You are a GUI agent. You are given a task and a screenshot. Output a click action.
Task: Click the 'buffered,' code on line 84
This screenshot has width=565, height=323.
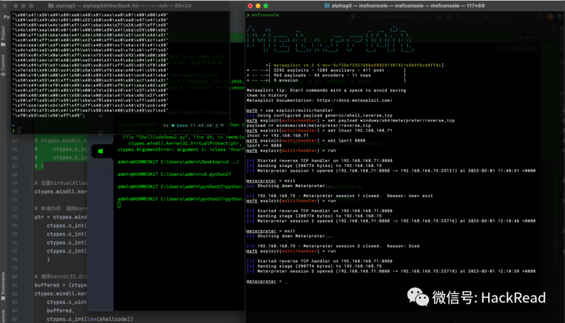tap(60, 310)
